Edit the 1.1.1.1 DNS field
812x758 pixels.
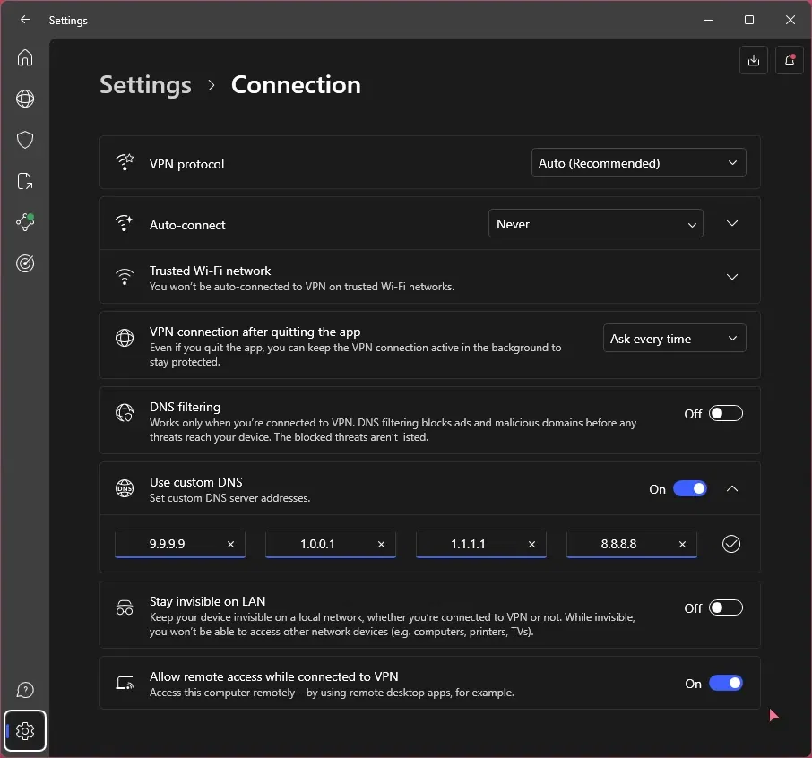coord(481,544)
